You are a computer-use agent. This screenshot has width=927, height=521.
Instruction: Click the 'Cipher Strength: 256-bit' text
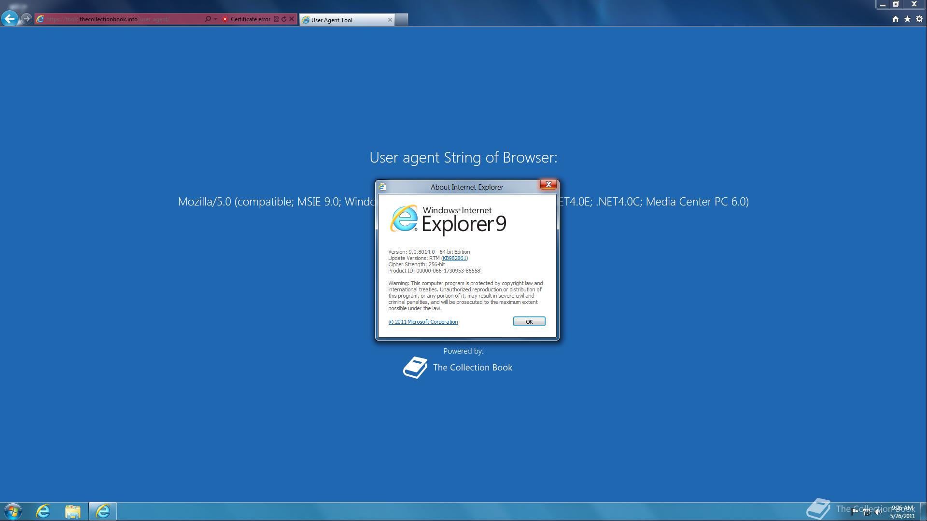[x=417, y=264]
